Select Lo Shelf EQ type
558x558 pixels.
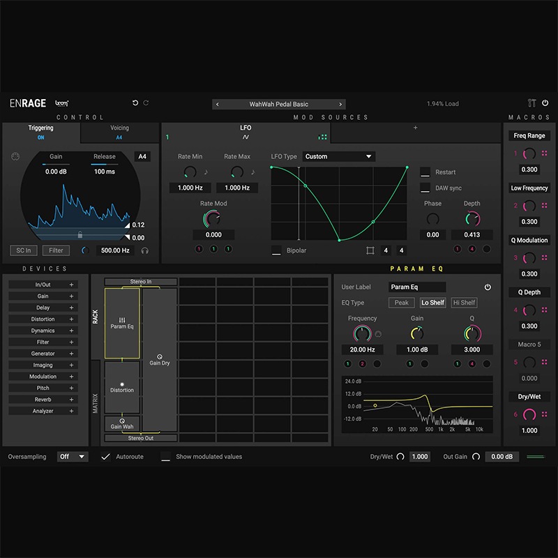click(432, 303)
